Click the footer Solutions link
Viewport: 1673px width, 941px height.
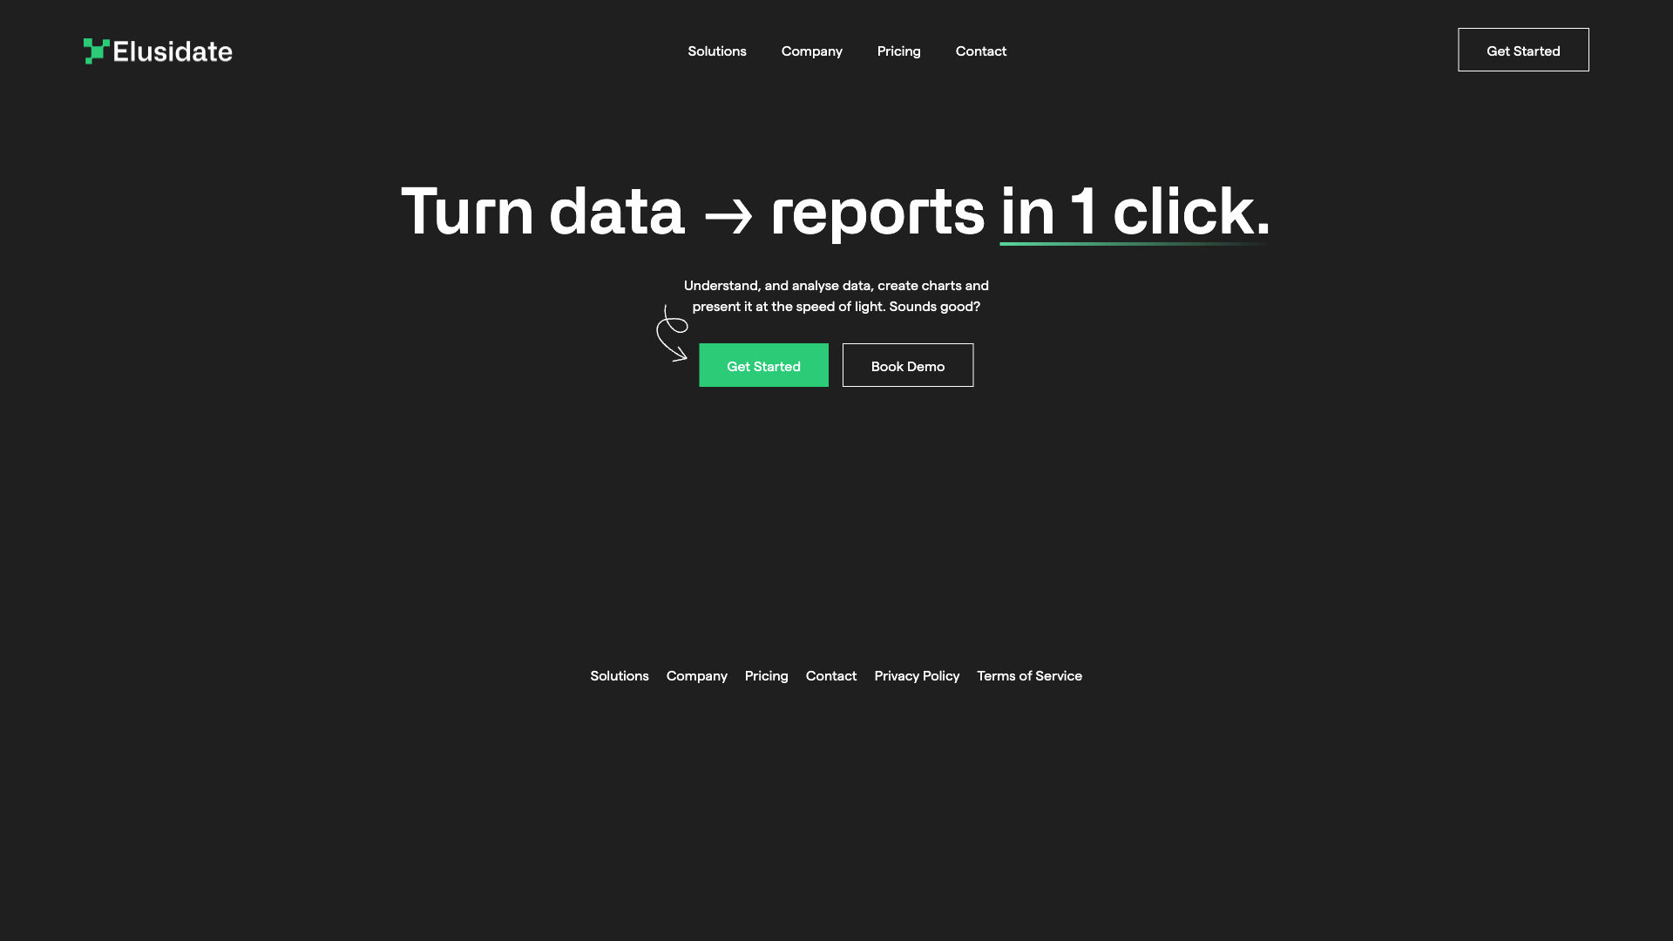click(618, 674)
